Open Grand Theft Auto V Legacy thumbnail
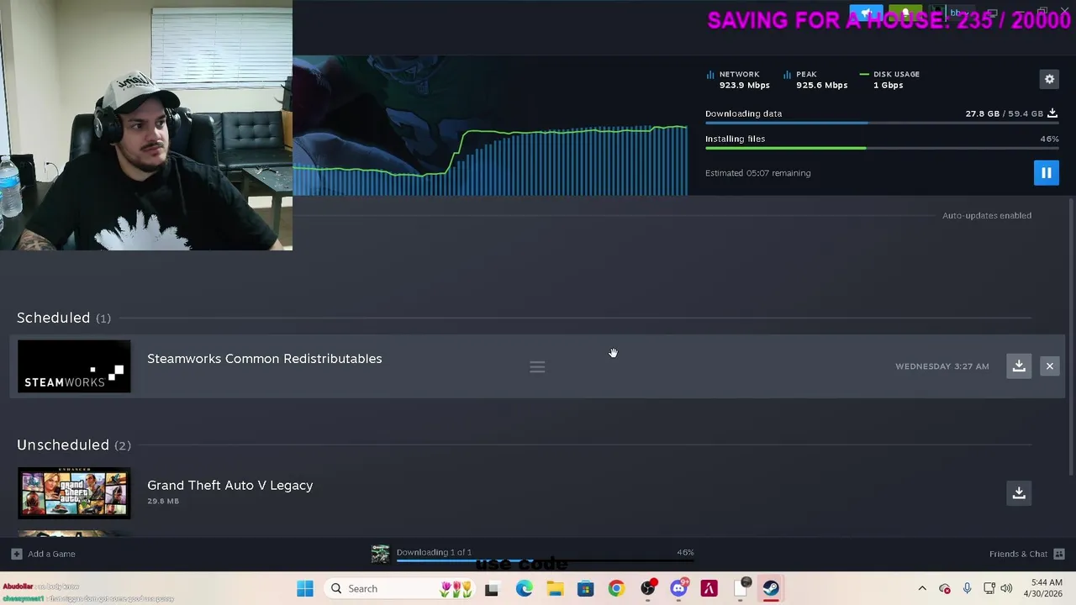This screenshot has height=605, width=1076. click(x=74, y=493)
